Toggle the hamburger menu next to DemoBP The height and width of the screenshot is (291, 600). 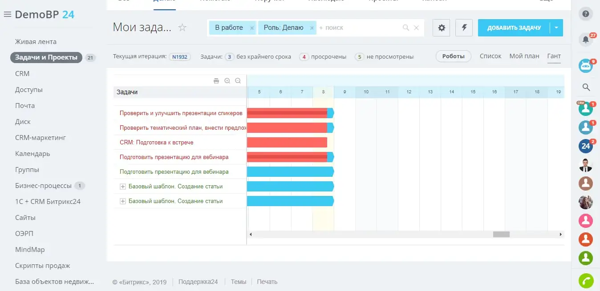(x=7, y=15)
